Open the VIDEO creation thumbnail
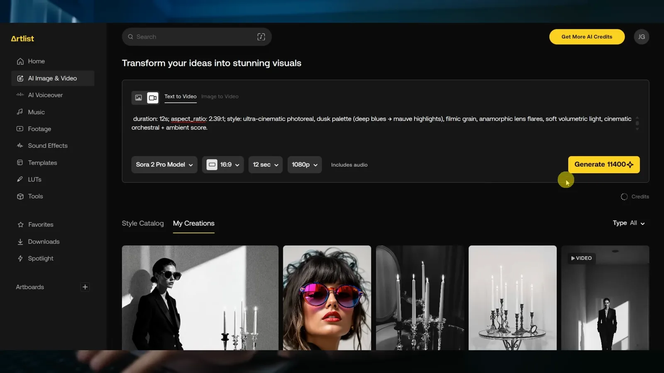Screen dimensions: 664x373 coord(605,298)
